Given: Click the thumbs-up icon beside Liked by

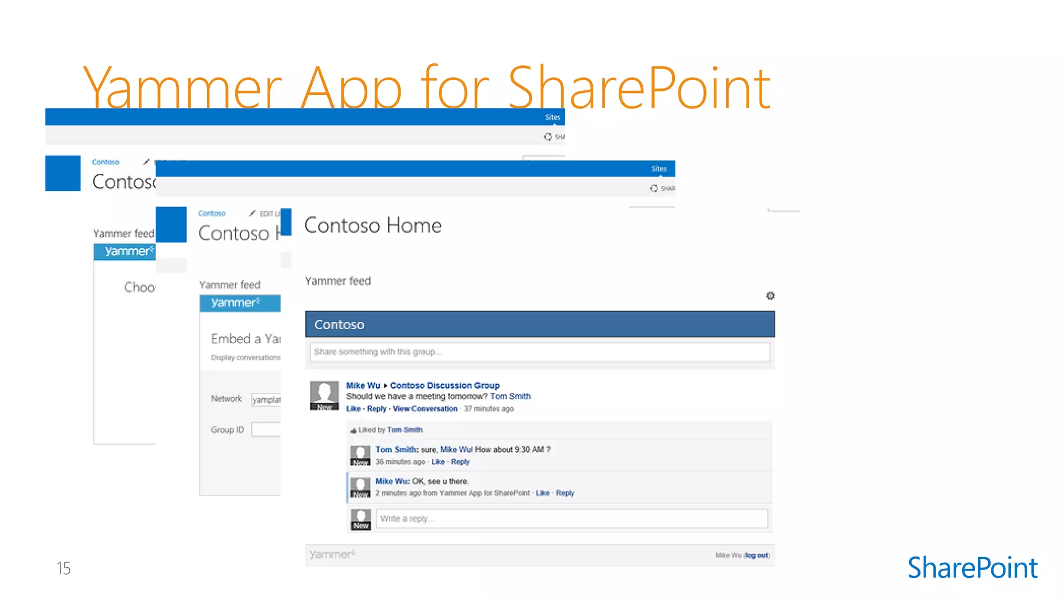Looking at the screenshot, I should (x=353, y=430).
